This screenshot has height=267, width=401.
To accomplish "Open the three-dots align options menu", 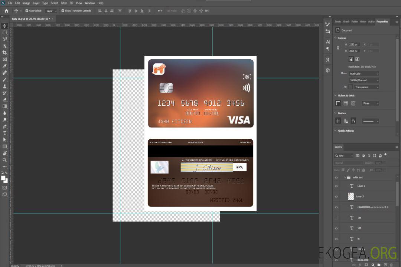I will click(x=160, y=11).
